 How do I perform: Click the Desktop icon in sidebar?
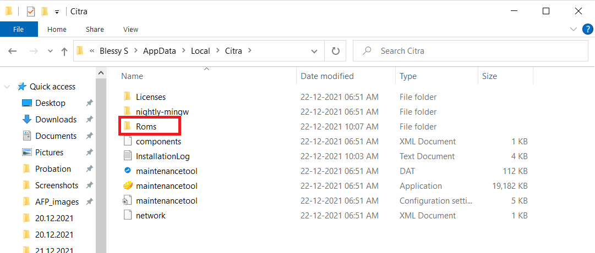26,103
